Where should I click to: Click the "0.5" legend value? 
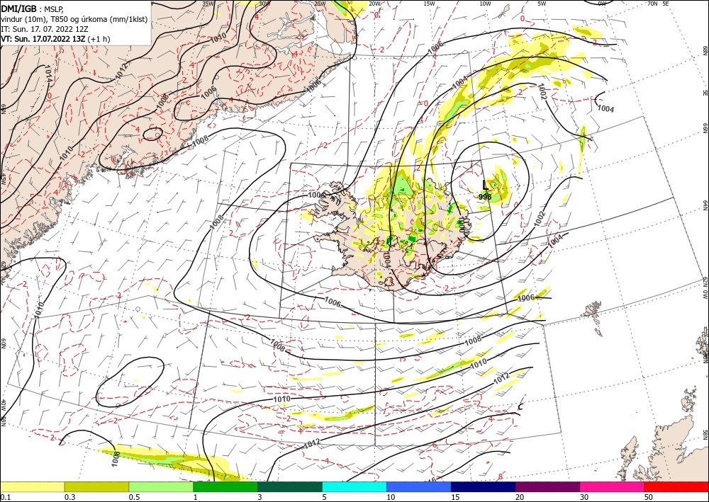pos(134,497)
